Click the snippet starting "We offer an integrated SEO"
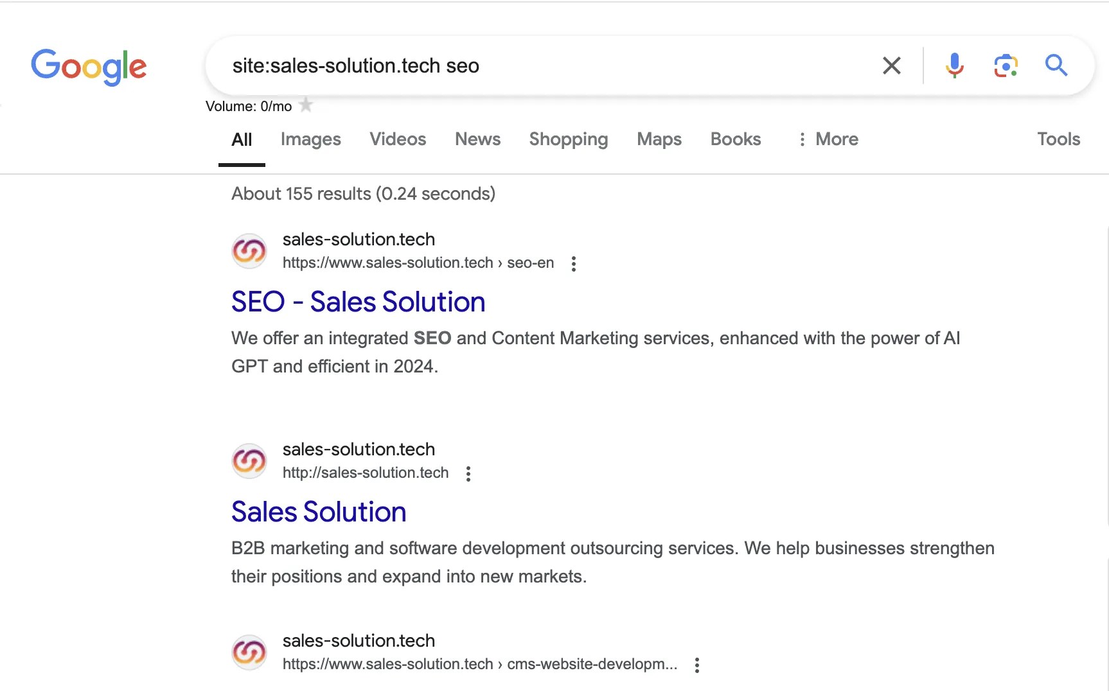This screenshot has width=1109, height=691. (x=596, y=352)
